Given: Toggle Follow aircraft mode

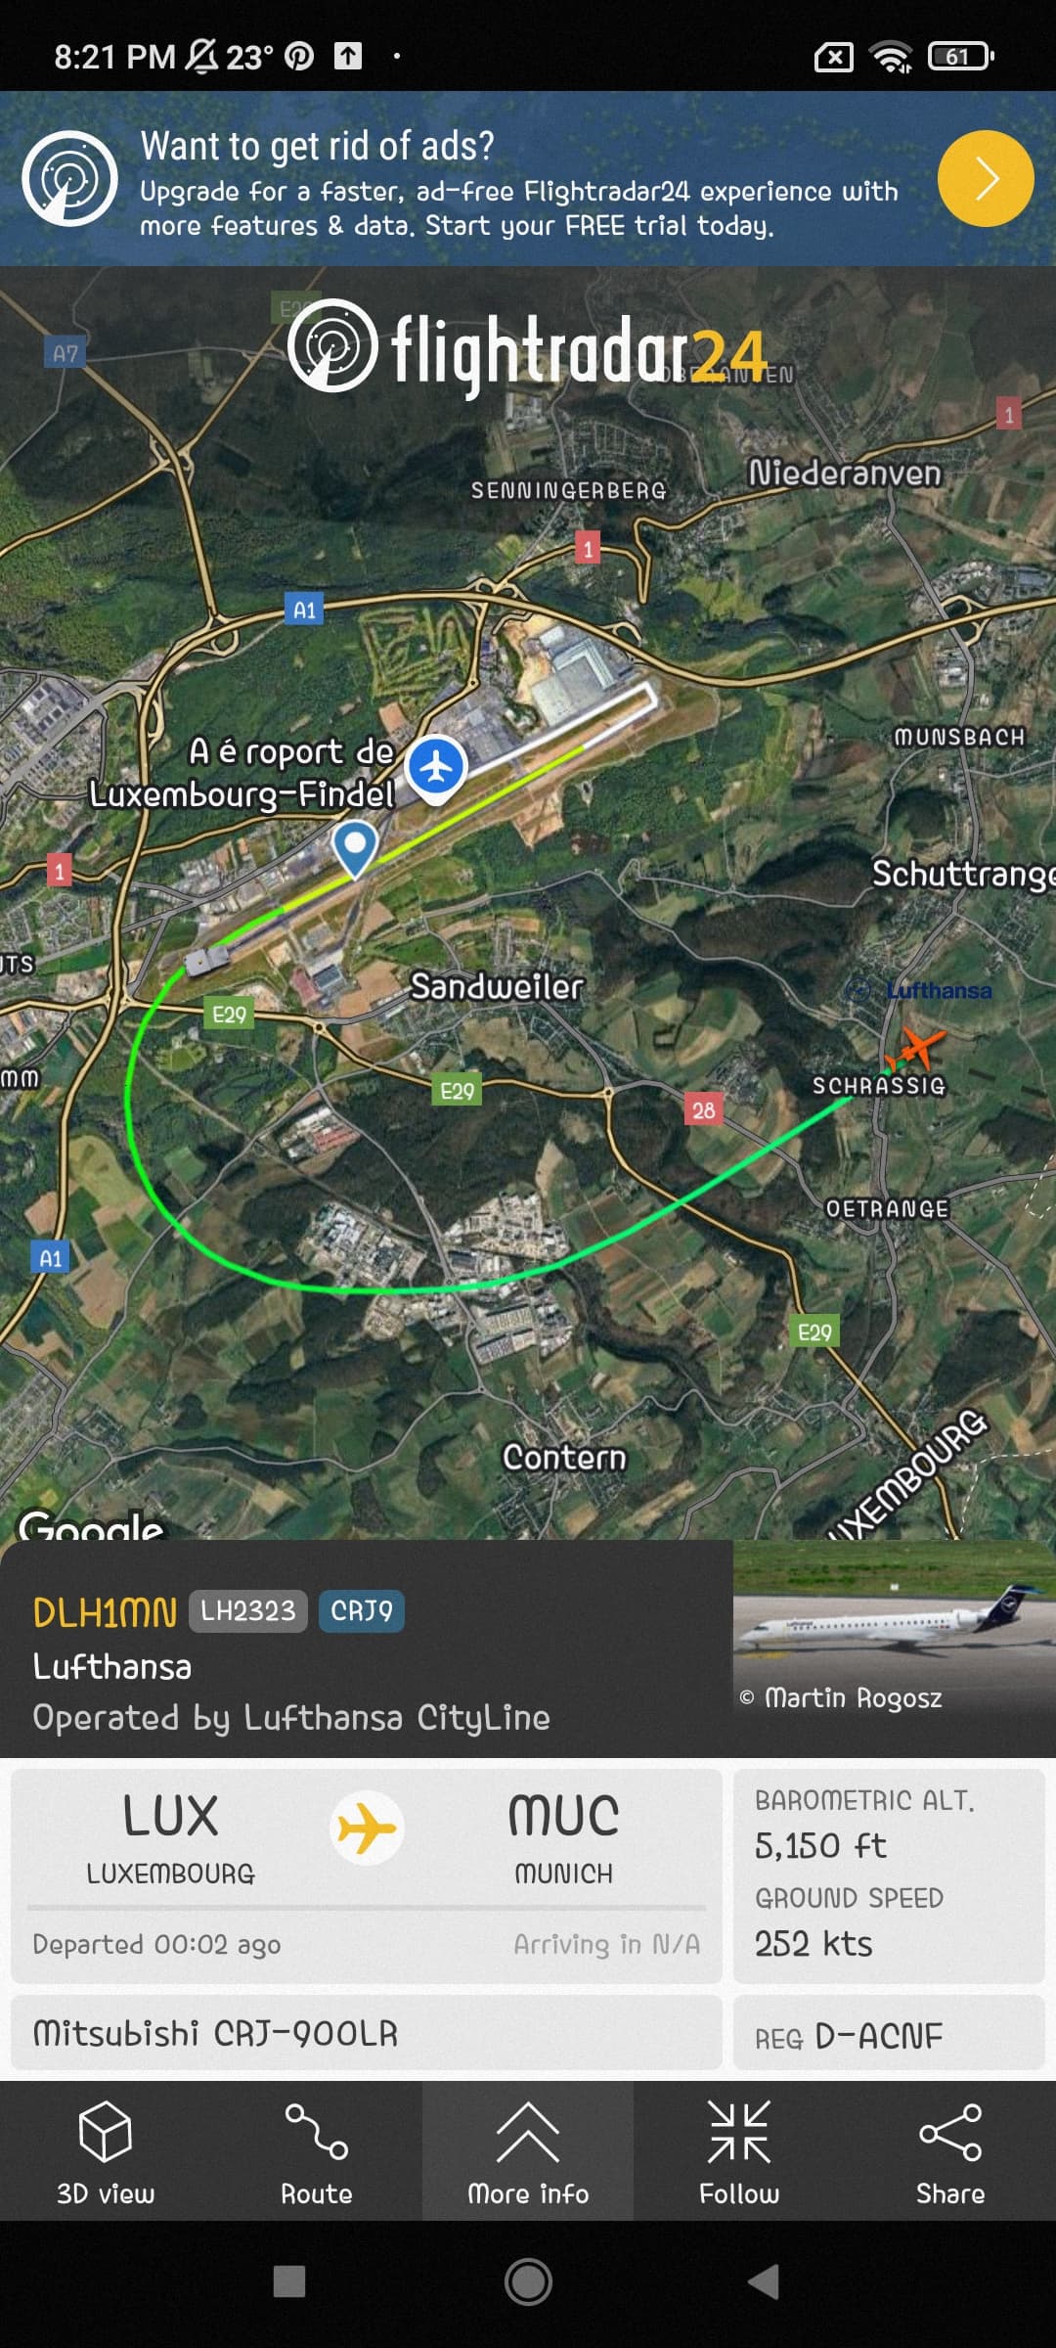Looking at the screenshot, I should [739, 2151].
